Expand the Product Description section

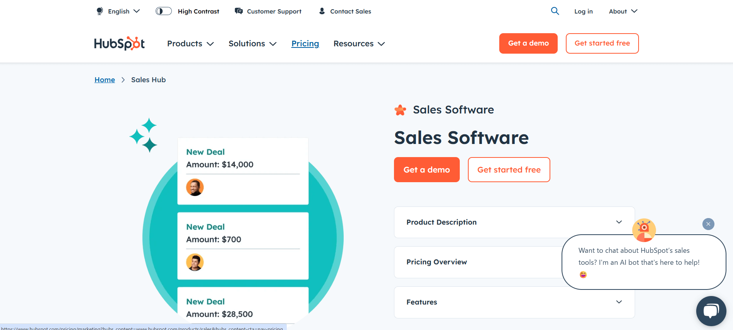[514, 222]
